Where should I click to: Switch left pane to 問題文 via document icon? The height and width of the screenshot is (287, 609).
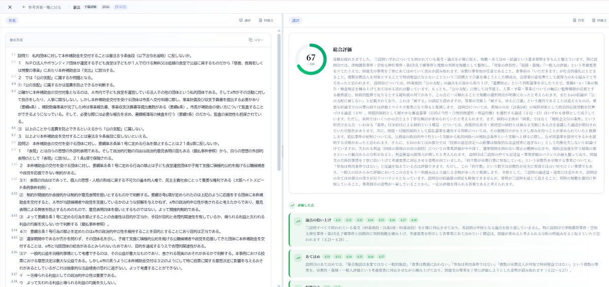[x=266, y=21]
